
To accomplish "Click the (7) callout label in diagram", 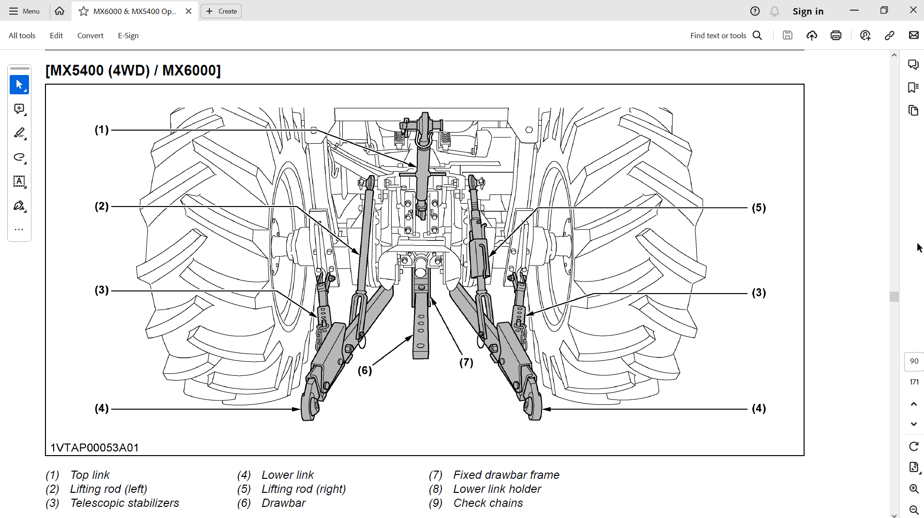I will pyautogui.click(x=466, y=363).
